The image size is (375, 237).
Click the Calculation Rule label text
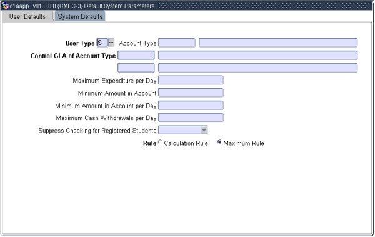[x=186, y=143]
